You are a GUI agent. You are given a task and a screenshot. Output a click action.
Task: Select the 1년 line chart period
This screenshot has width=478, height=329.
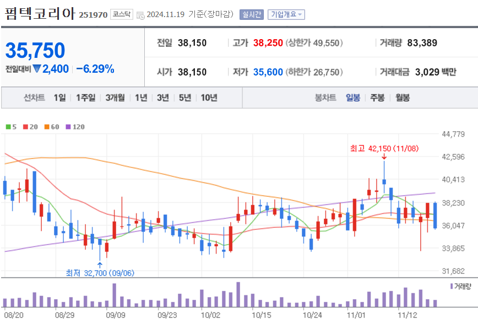pos(141,98)
